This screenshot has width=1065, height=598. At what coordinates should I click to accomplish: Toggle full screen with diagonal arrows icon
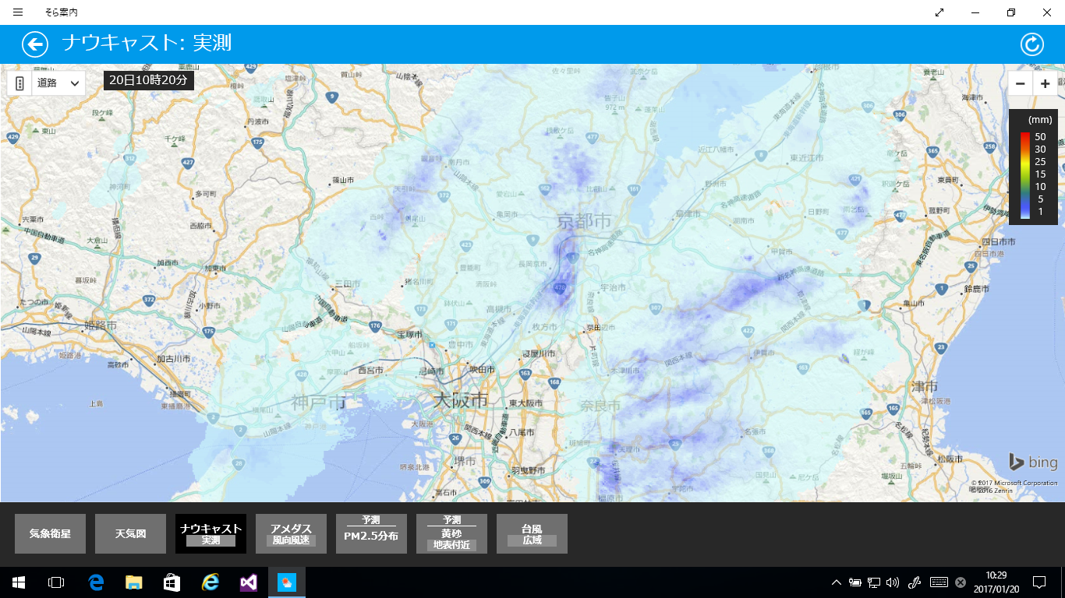tap(939, 12)
